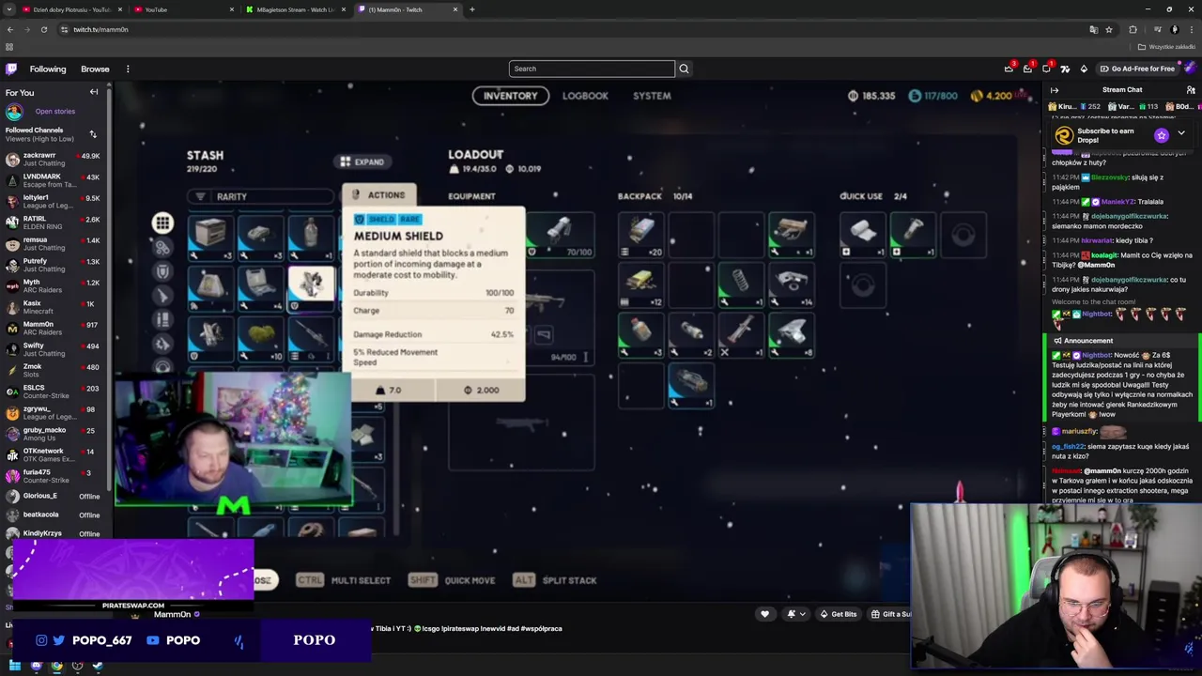Select the Inventory tab in game
1202x676 pixels.
tap(510, 96)
